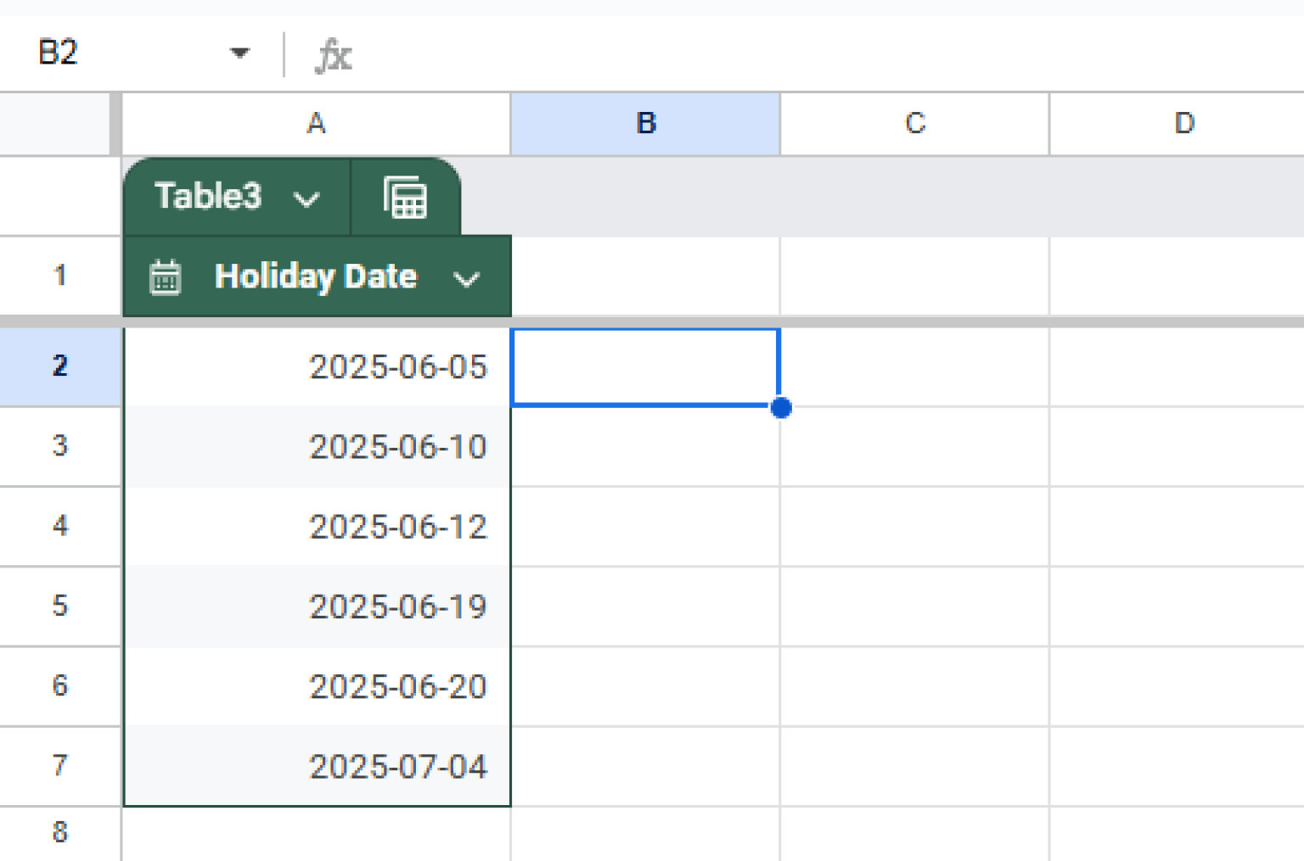Open the Table3 options dropdown
The height and width of the screenshot is (861, 1304).
pyautogui.click(x=306, y=199)
